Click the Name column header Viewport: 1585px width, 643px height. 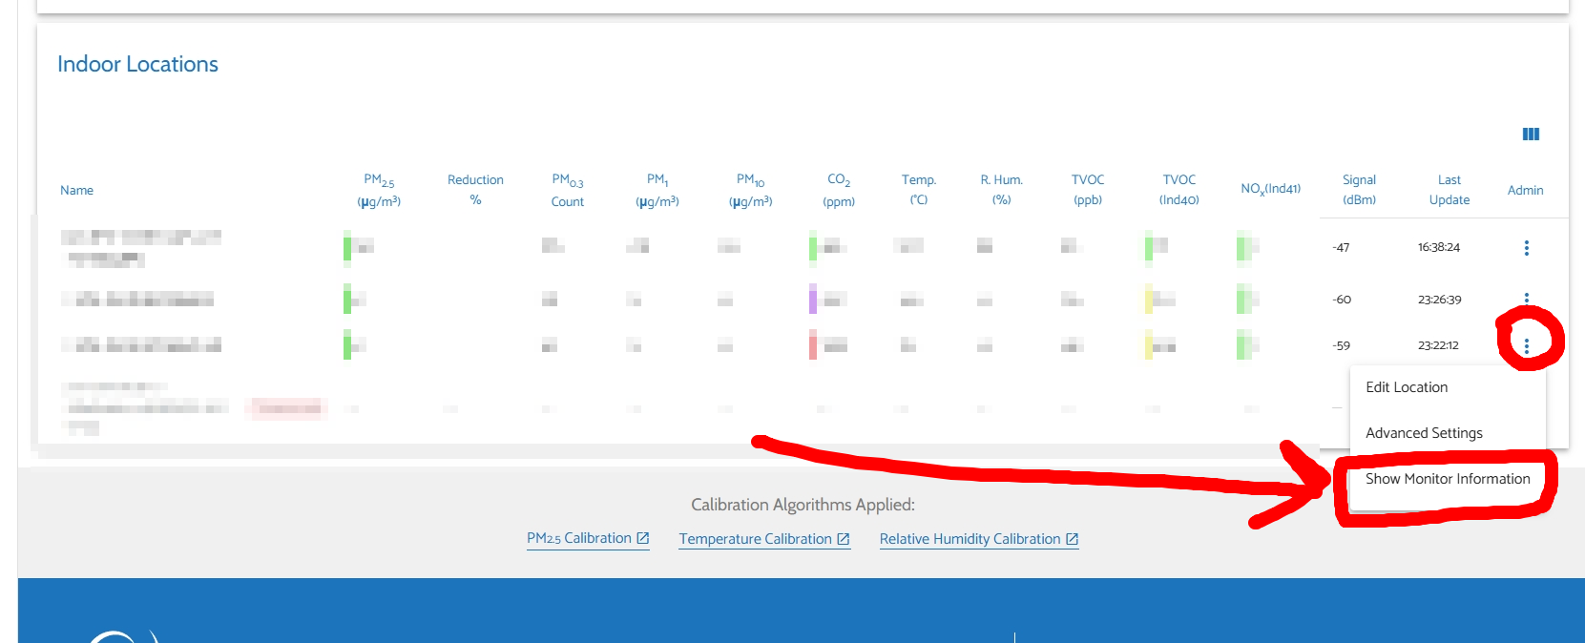click(x=76, y=191)
